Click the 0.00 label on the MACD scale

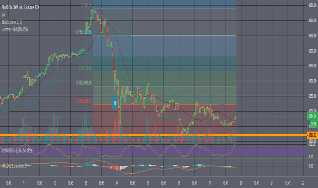coord(311,166)
